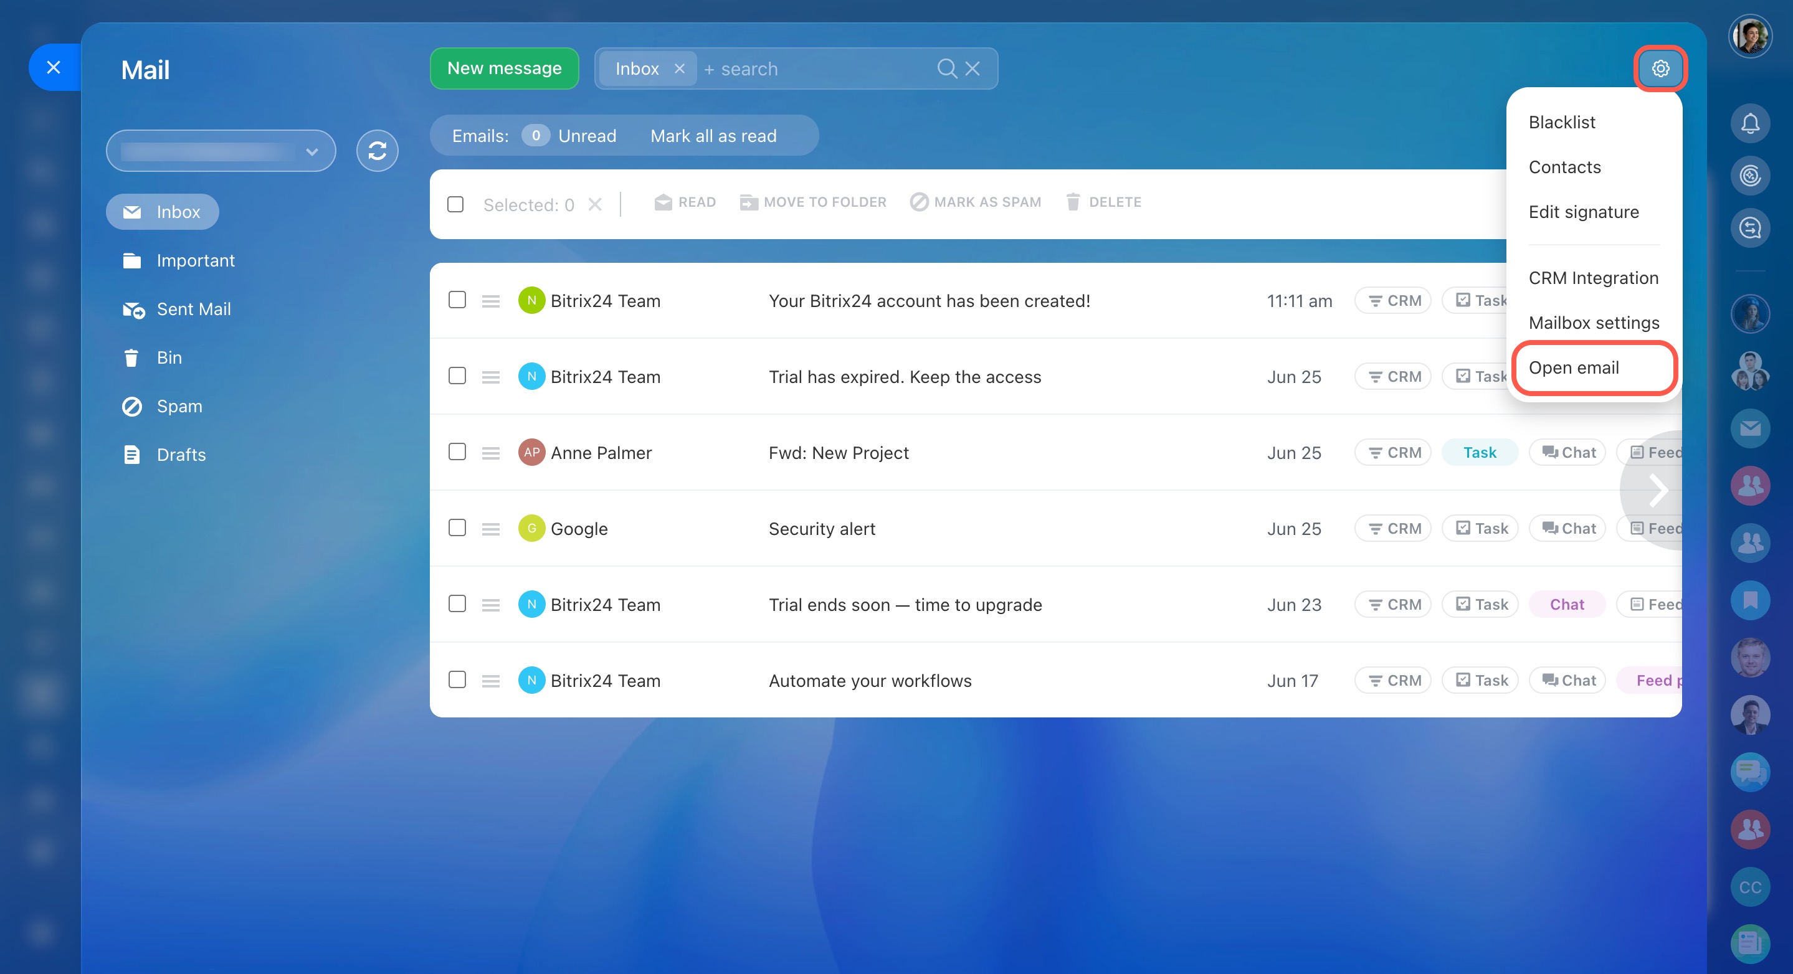Select Open email from settings menu

1574,367
